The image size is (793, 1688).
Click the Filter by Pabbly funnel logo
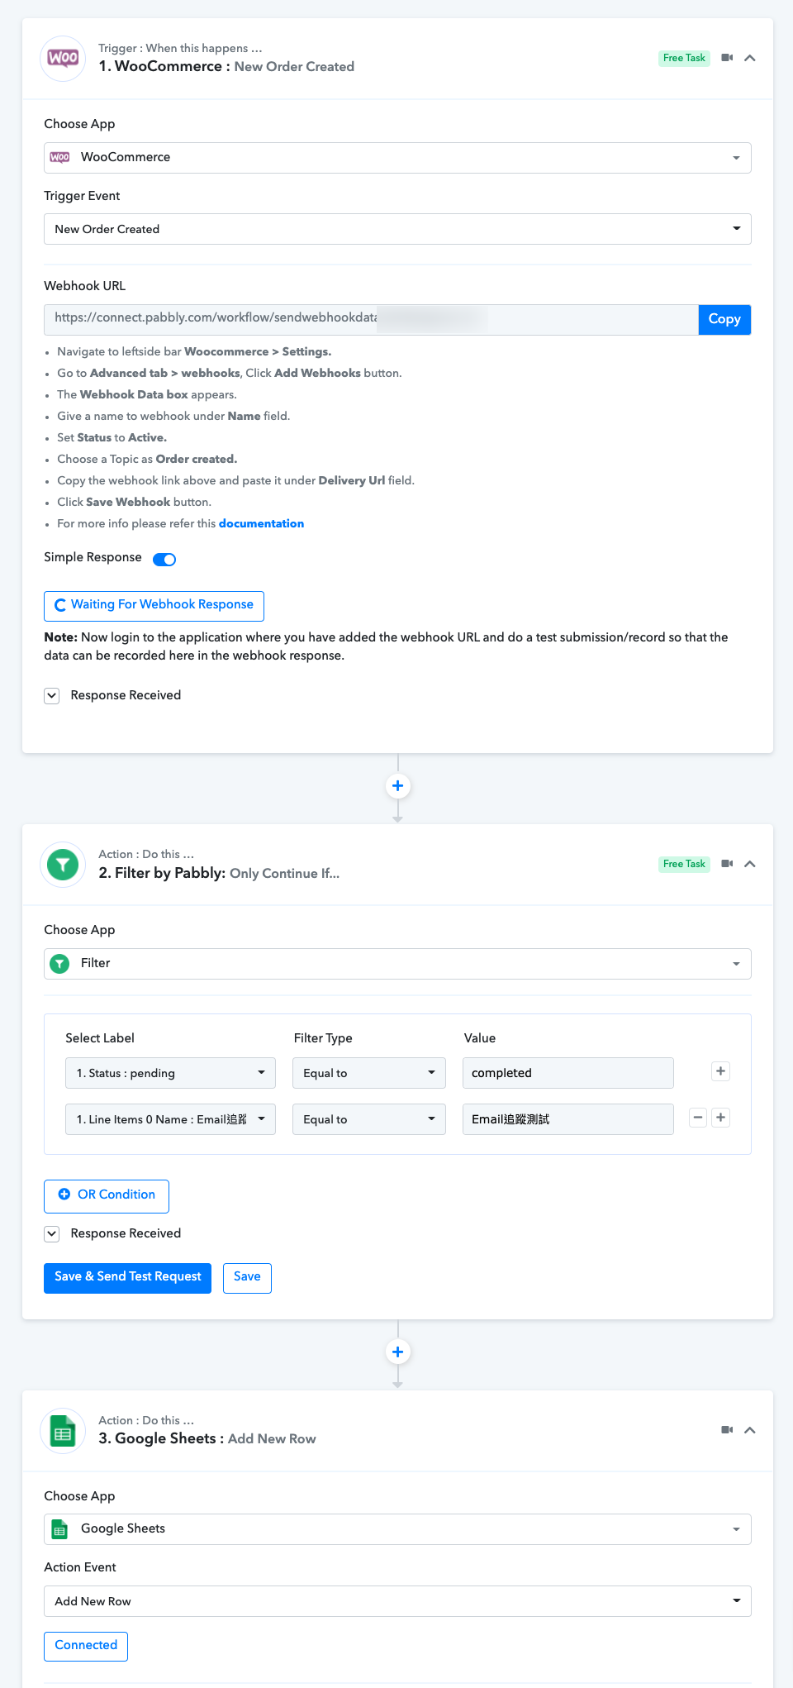click(x=63, y=864)
